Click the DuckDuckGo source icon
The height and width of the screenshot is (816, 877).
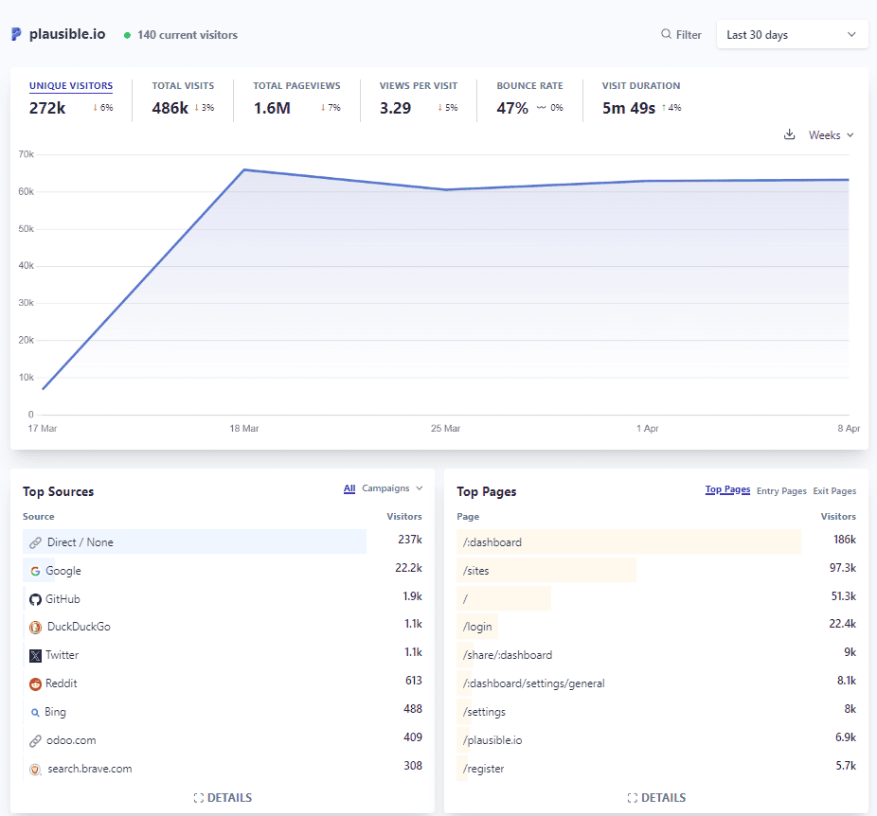(35, 627)
